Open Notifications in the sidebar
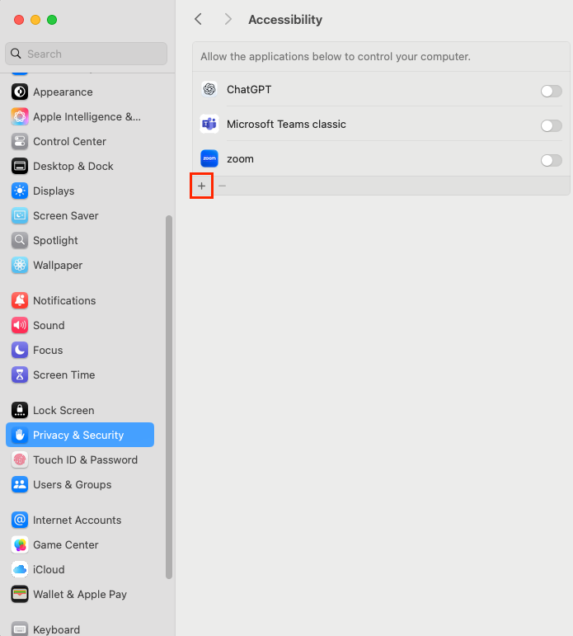This screenshot has height=636, width=573. (x=64, y=301)
